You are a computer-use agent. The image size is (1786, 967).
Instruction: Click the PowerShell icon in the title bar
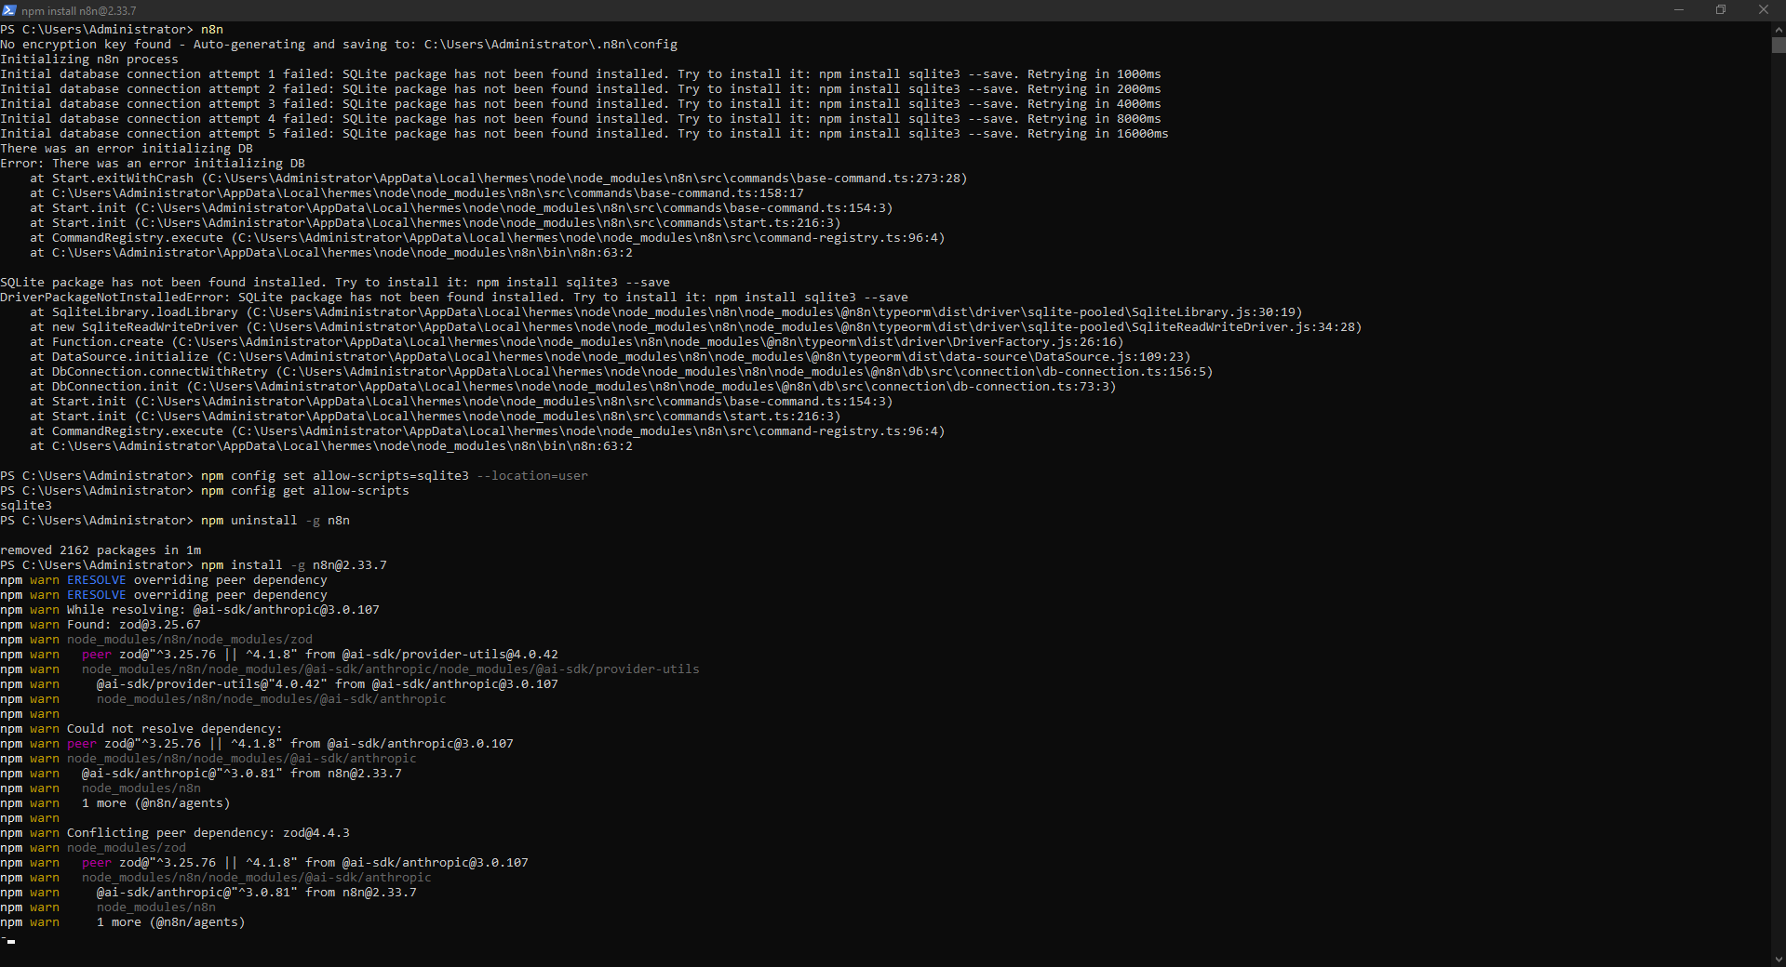pyautogui.click(x=9, y=10)
